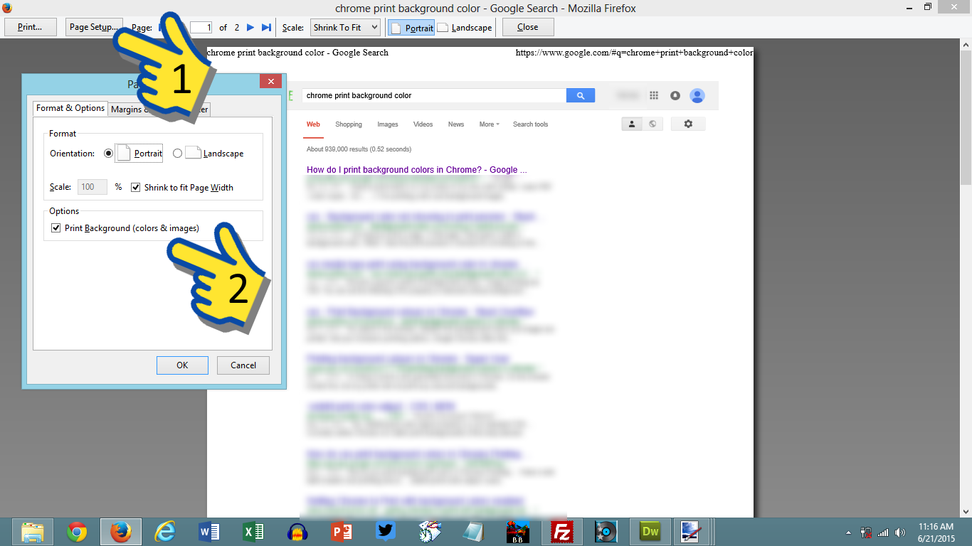Select the Videos tab in search preview
The image size is (972, 546).
[423, 124]
